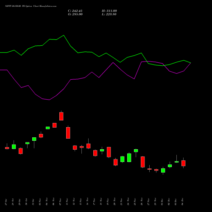Click the 28 Oct date label
Image resolution: width=212 pixels, height=212 pixels.
pyautogui.click(x=13, y=202)
